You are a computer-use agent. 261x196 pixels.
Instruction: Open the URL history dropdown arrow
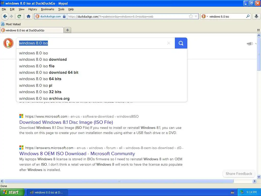click(x=196, y=16)
